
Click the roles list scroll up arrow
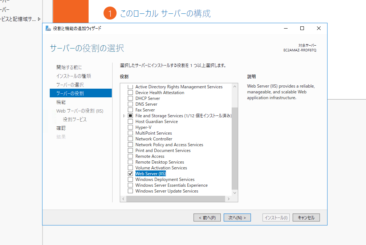[235, 86]
